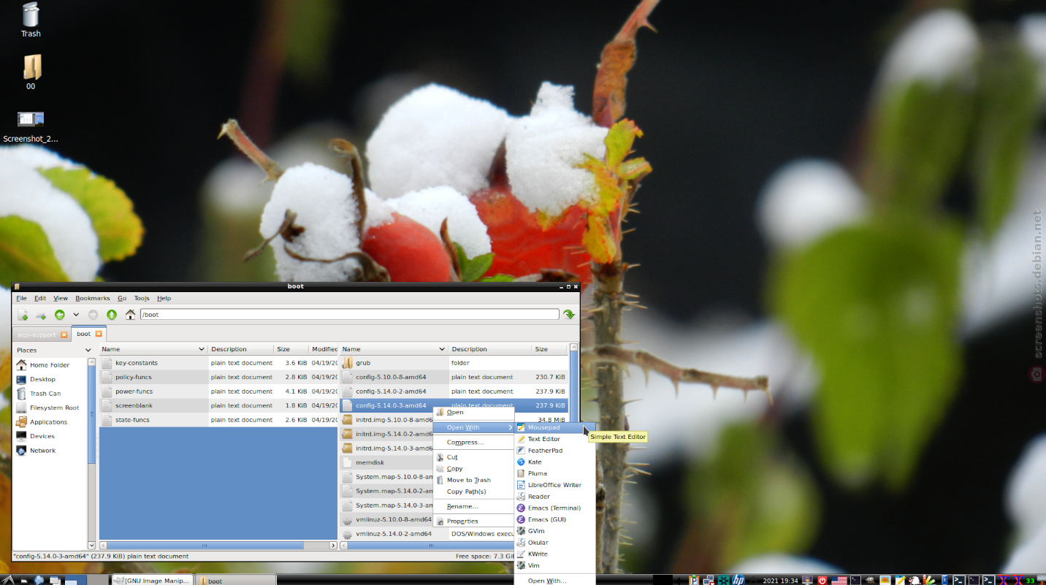Image resolution: width=1046 pixels, height=585 pixels.
Task: Click the green Back arrow button
Action: (x=59, y=315)
